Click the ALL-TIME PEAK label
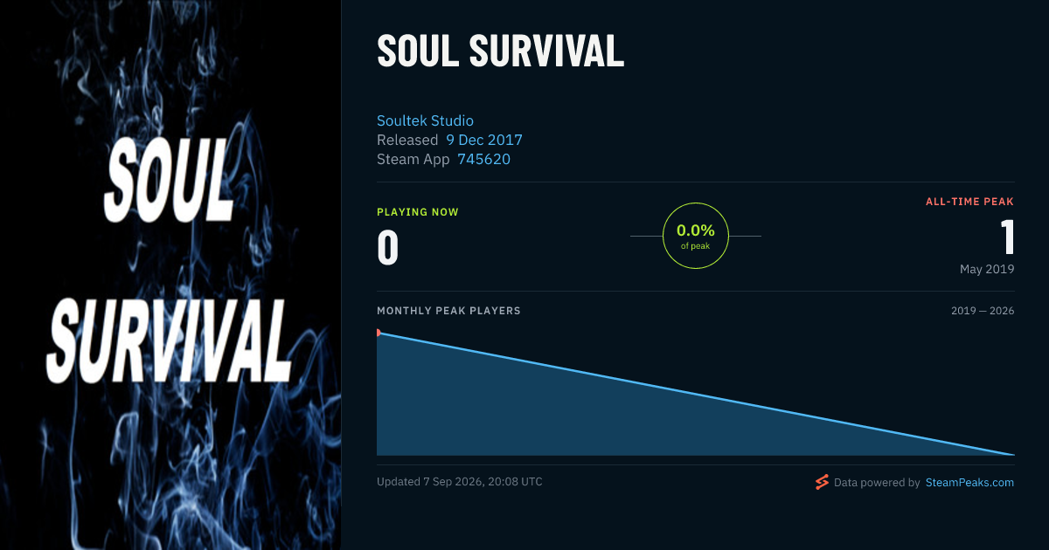 tap(970, 202)
